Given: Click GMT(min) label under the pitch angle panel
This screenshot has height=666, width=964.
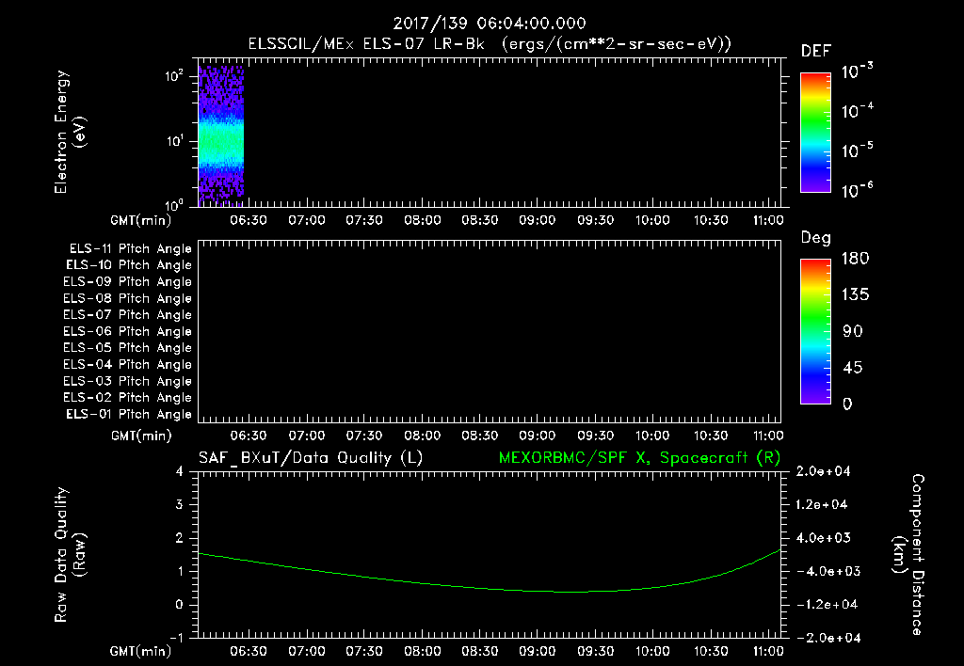Looking at the screenshot, I should click(141, 436).
